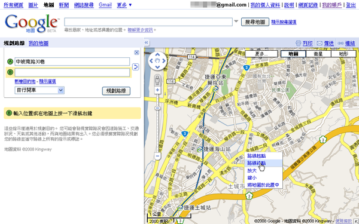Open the 瞭解更多資訊 link
The image size is (359, 224).
[140, 30]
